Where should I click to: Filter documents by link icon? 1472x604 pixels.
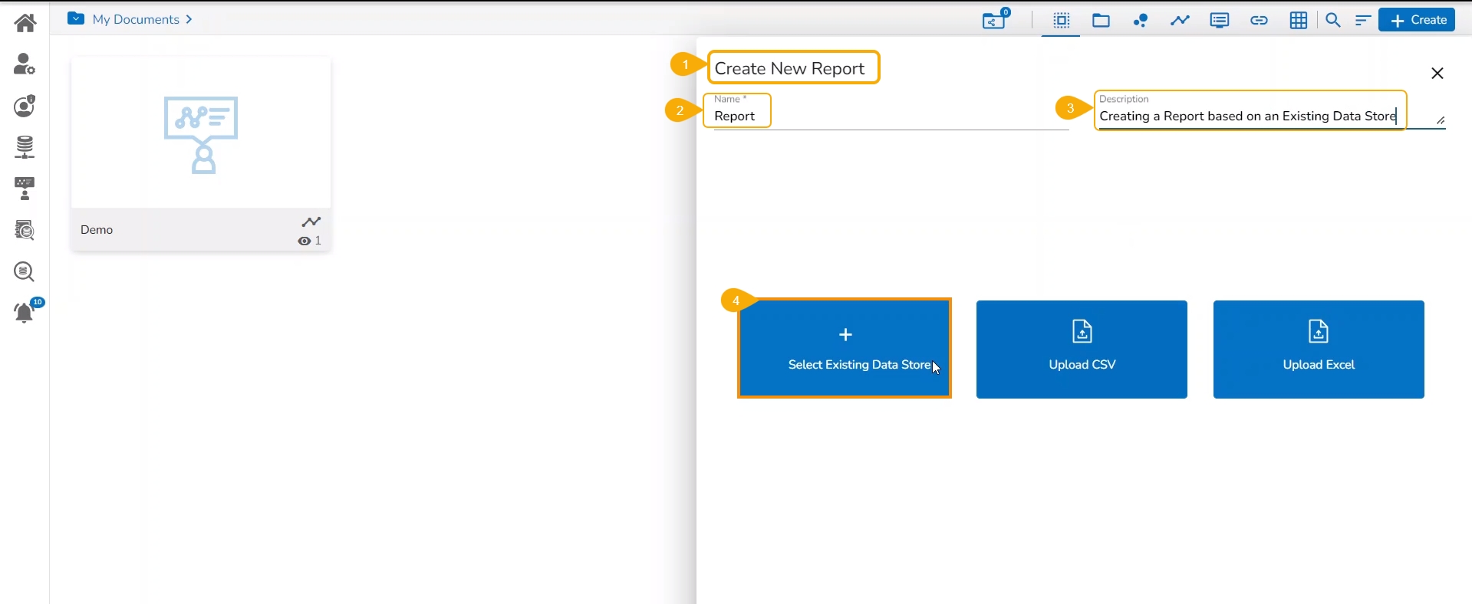(x=1260, y=21)
